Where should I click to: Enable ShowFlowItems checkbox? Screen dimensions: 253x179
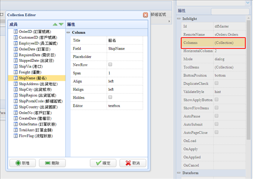click(x=217, y=107)
